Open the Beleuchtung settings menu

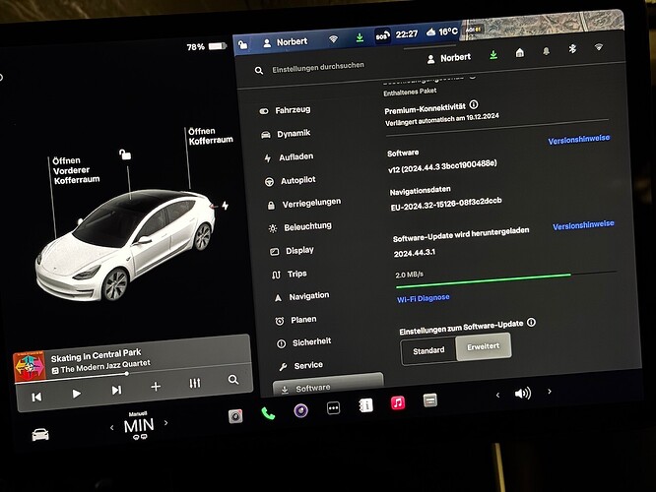[x=300, y=226]
